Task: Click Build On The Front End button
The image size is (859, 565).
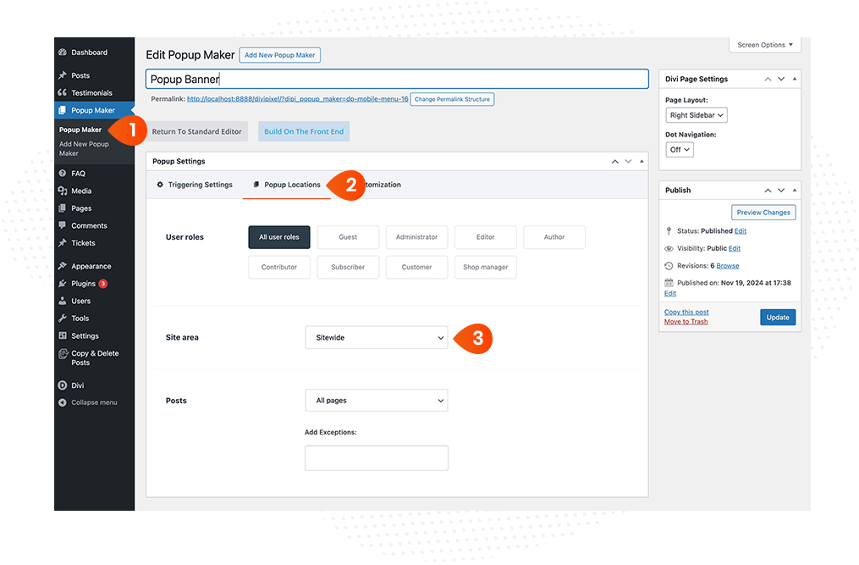Action: pyautogui.click(x=304, y=131)
